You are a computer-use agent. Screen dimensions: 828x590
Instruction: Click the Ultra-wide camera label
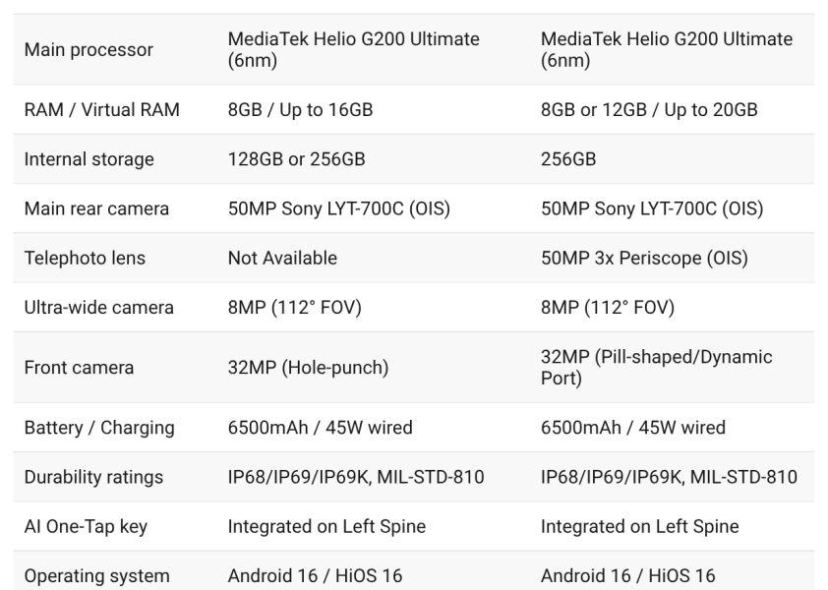point(98,307)
